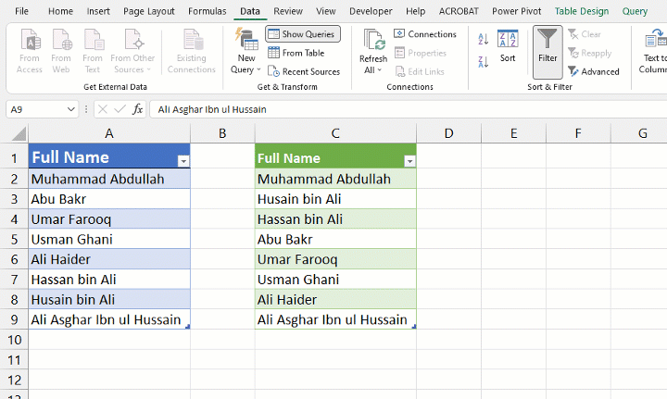This screenshot has width=667, height=399.
Task: Toggle the Show Queries button
Action: 303,34
